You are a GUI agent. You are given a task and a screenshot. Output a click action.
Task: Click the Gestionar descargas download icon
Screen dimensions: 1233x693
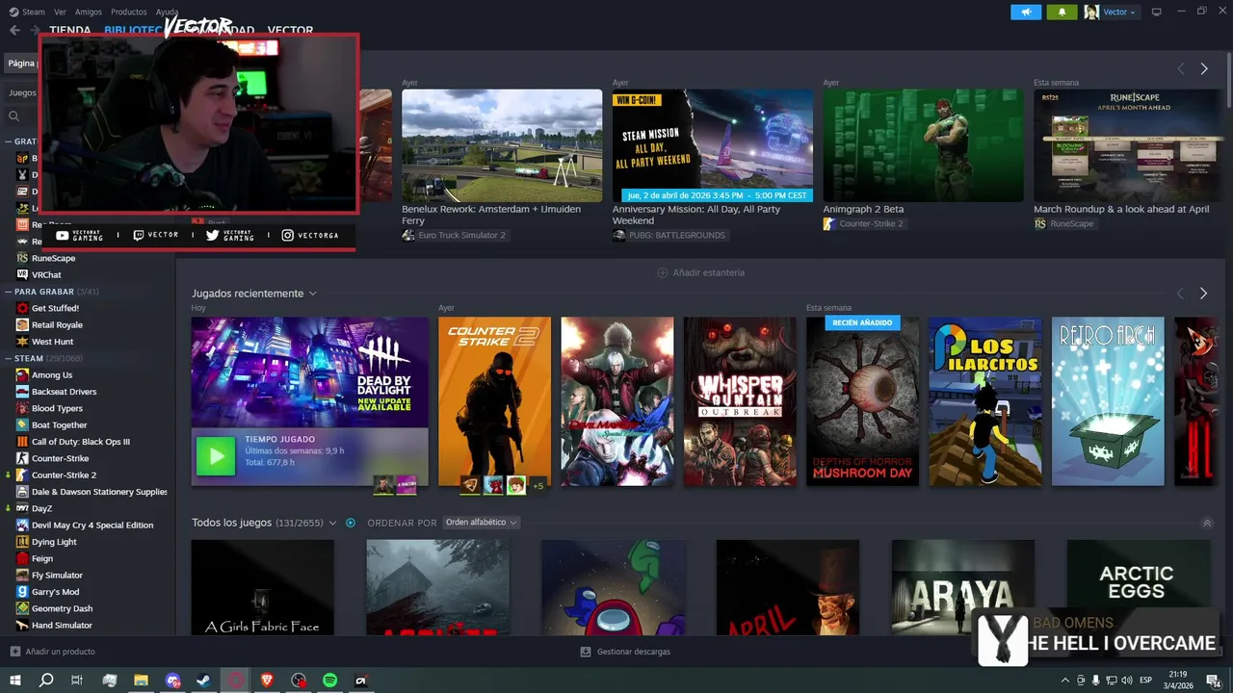click(x=586, y=652)
